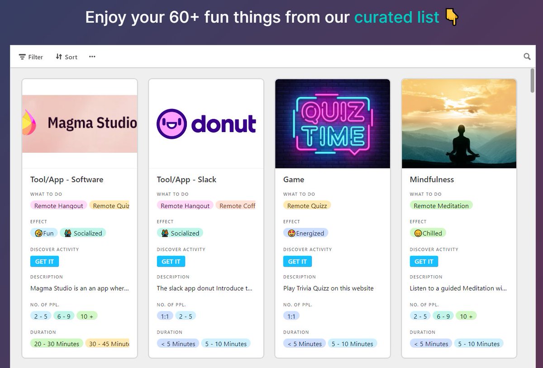The width and height of the screenshot is (543, 368).
Task: Click < 5 Minutes tag on Slack card
Action: pos(178,344)
